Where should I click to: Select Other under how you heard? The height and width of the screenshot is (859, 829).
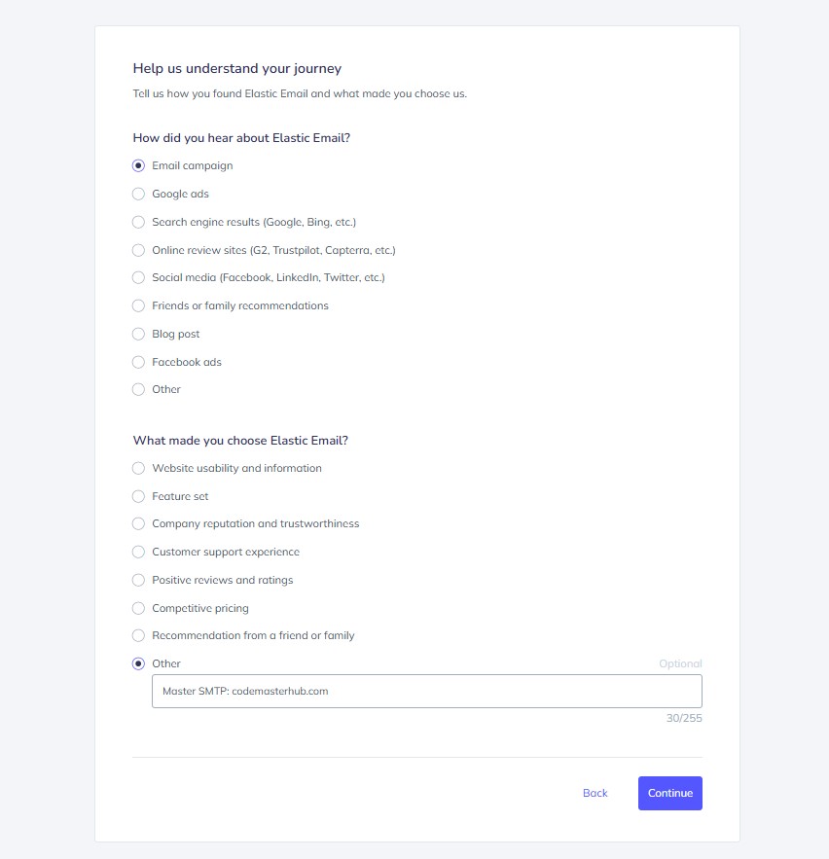tap(138, 389)
